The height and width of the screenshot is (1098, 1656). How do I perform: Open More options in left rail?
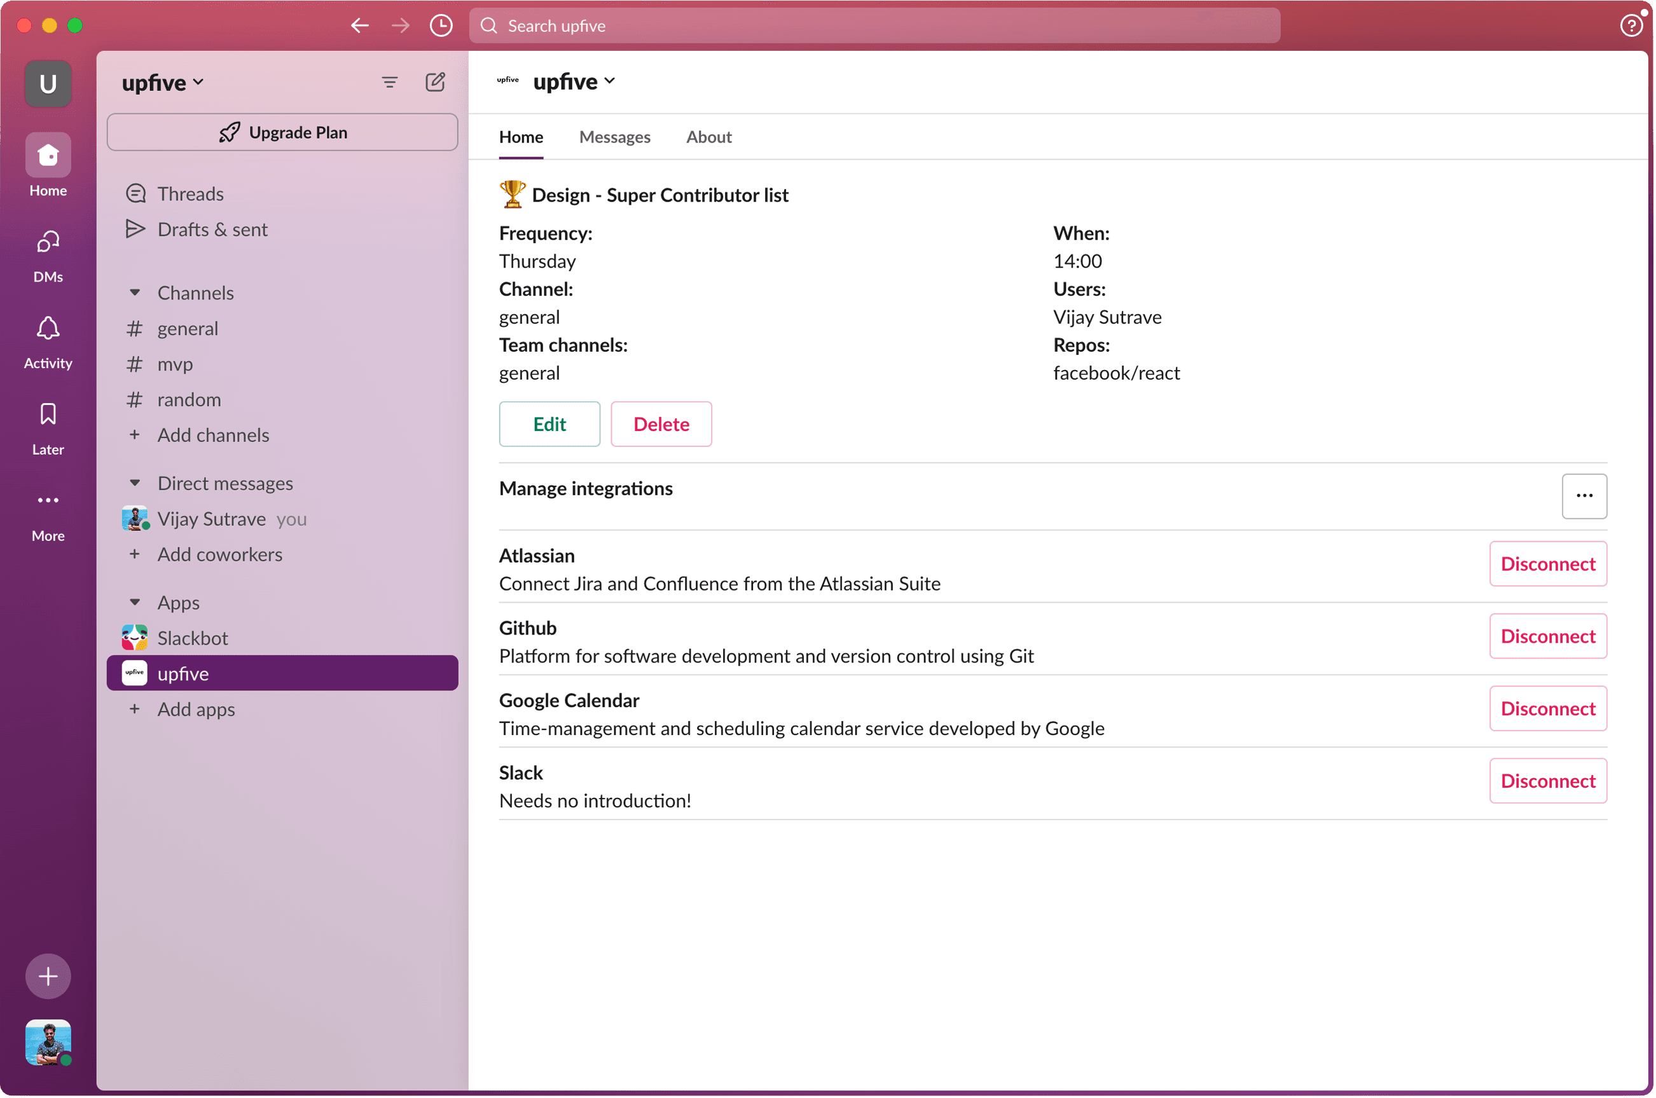point(48,516)
